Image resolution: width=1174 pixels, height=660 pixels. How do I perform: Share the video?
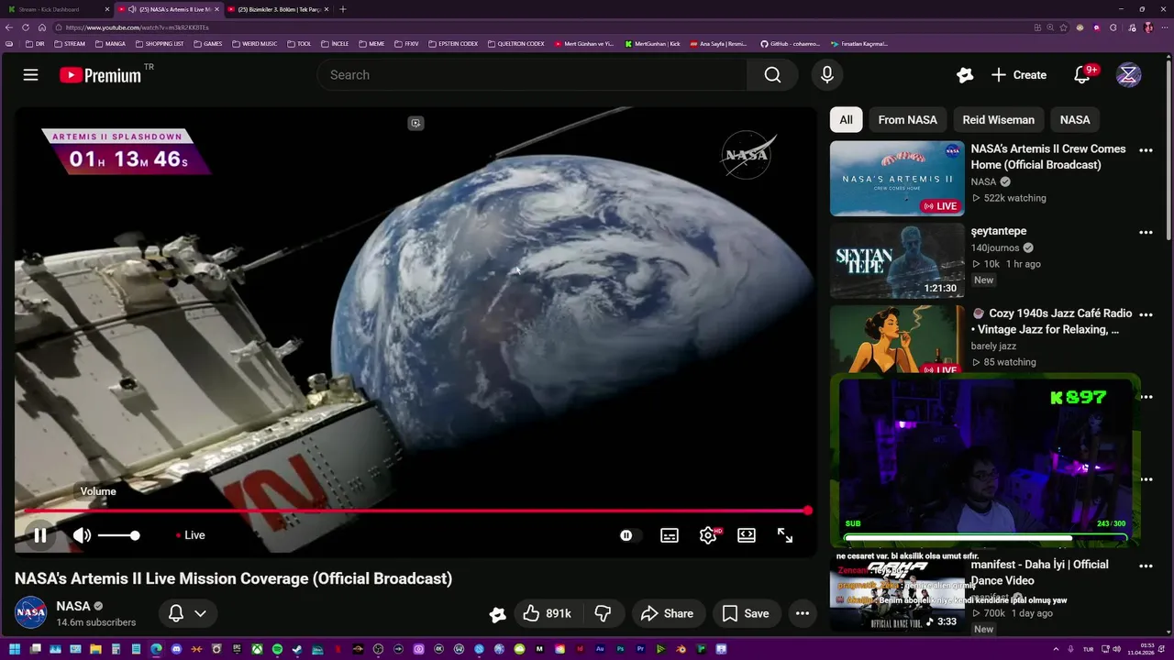667,613
